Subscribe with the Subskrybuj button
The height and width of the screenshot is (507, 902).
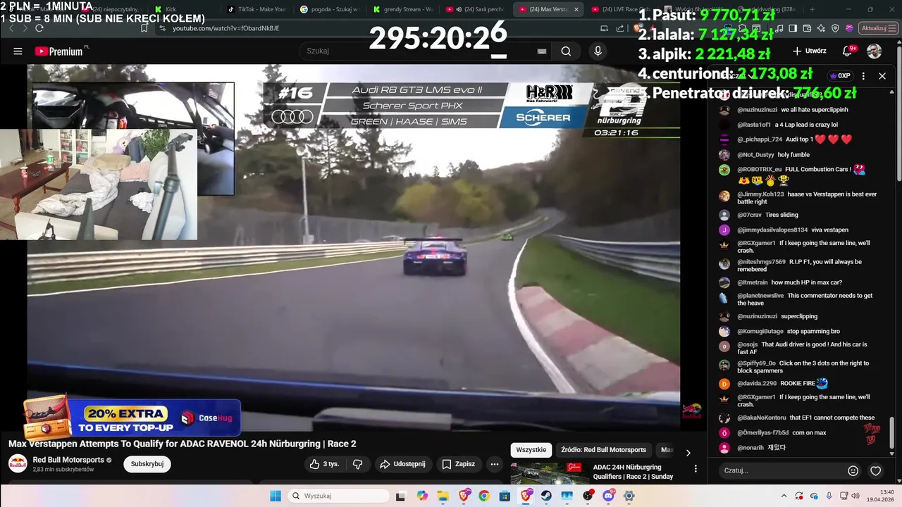147,464
